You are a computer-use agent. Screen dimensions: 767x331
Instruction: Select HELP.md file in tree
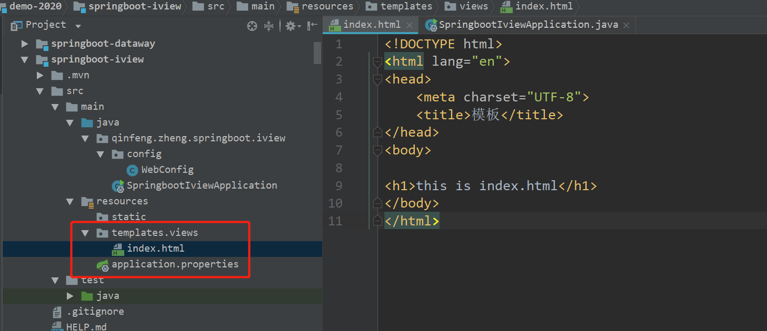(86, 327)
